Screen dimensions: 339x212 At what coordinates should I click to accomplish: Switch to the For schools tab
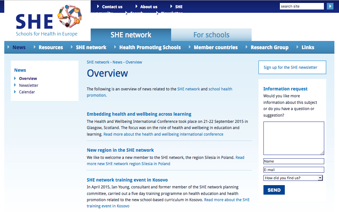pos(211,35)
